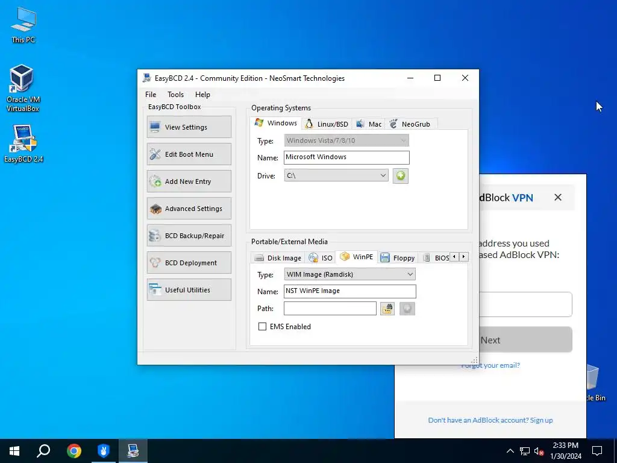Open the Add New Entry section

click(x=189, y=181)
